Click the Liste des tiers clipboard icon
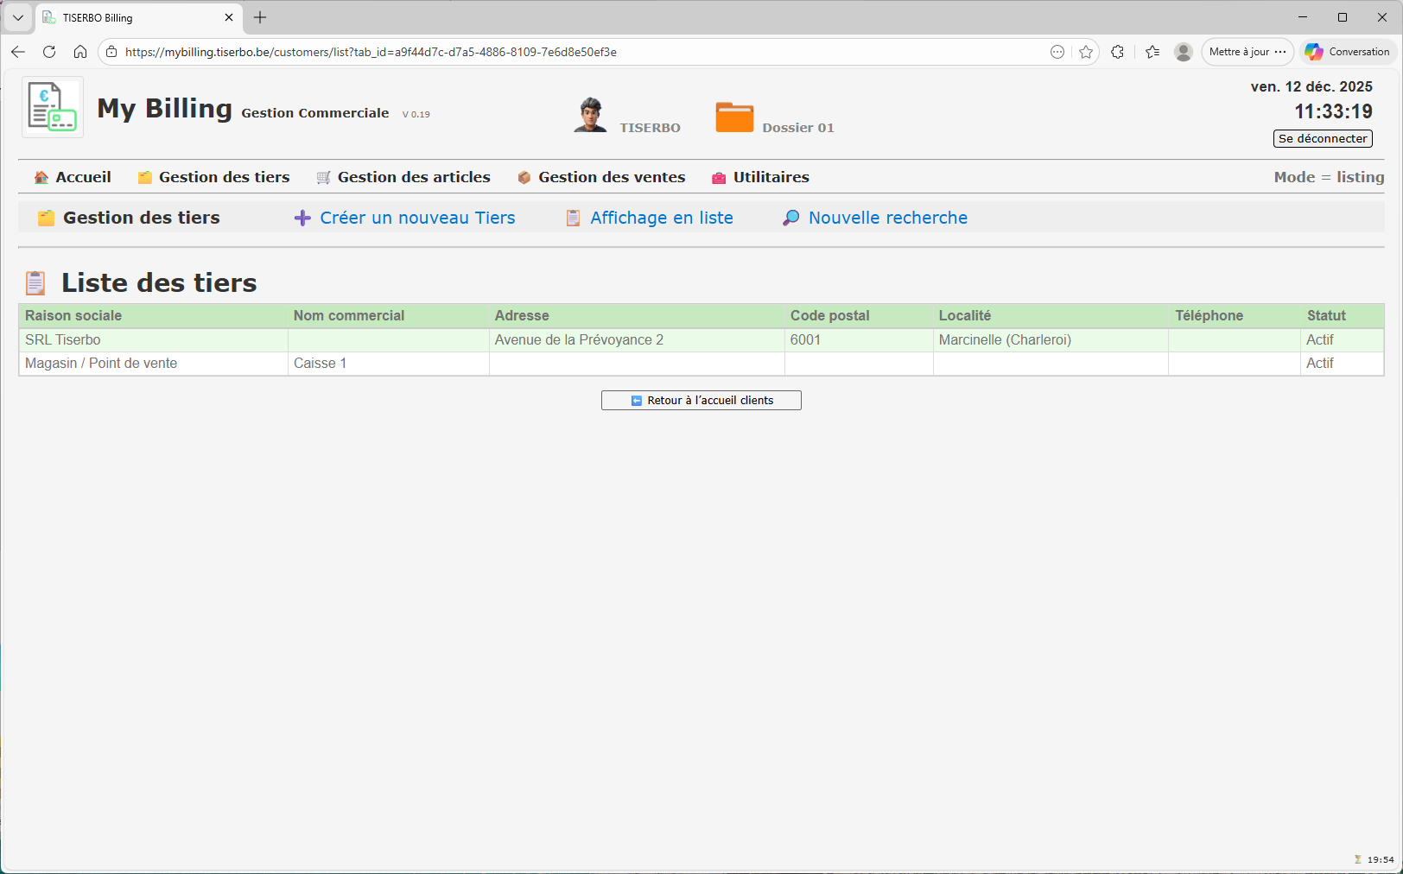 click(35, 282)
